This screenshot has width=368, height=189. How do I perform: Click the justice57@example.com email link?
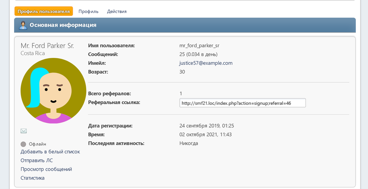206,63
